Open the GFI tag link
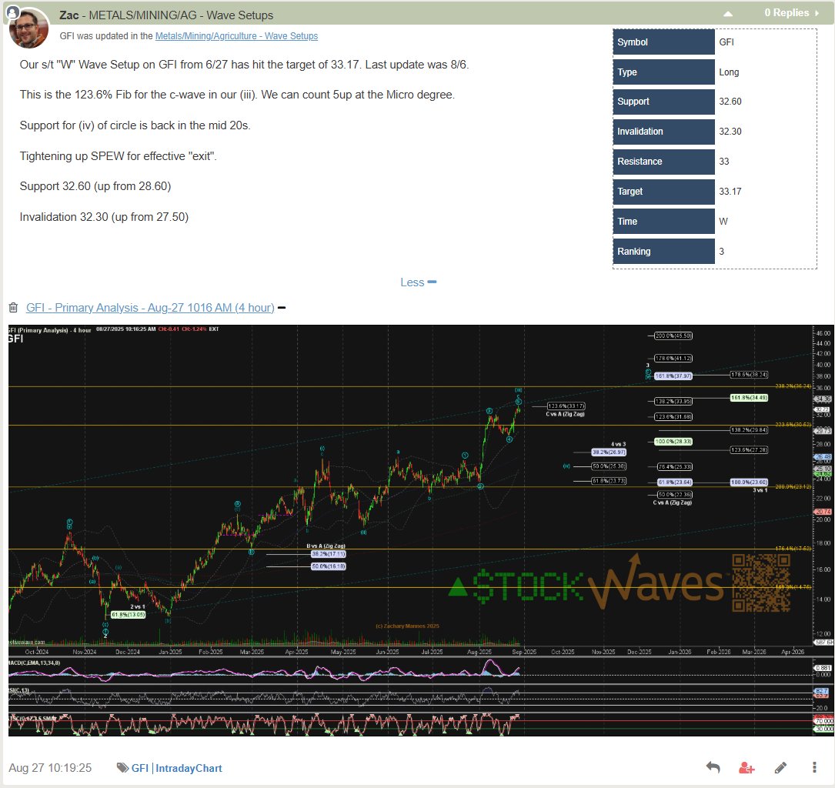Viewport: 835px width, 788px height. [139, 768]
